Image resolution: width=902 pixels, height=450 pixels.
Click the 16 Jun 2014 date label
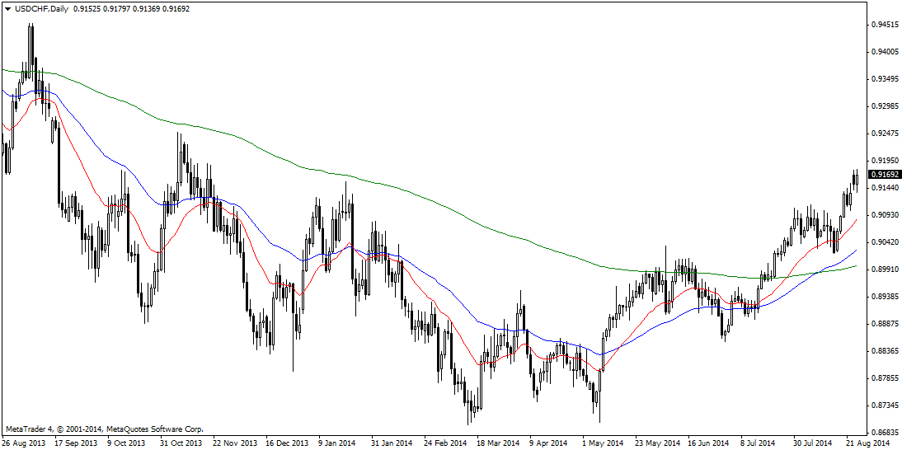click(709, 443)
